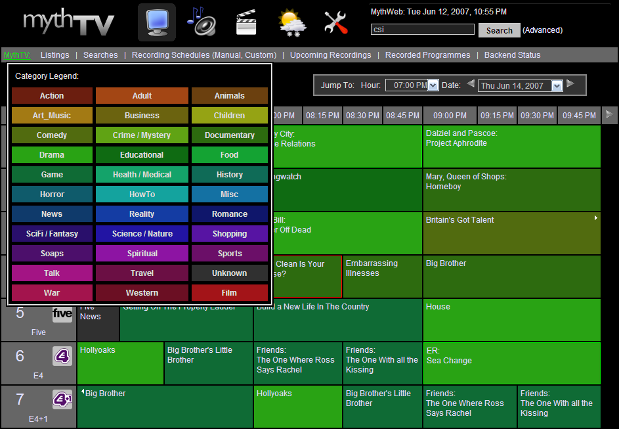The width and height of the screenshot is (619, 429).
Task: Click the continuation arrow on Britain's Got Talent
Action: click(596, 217)
